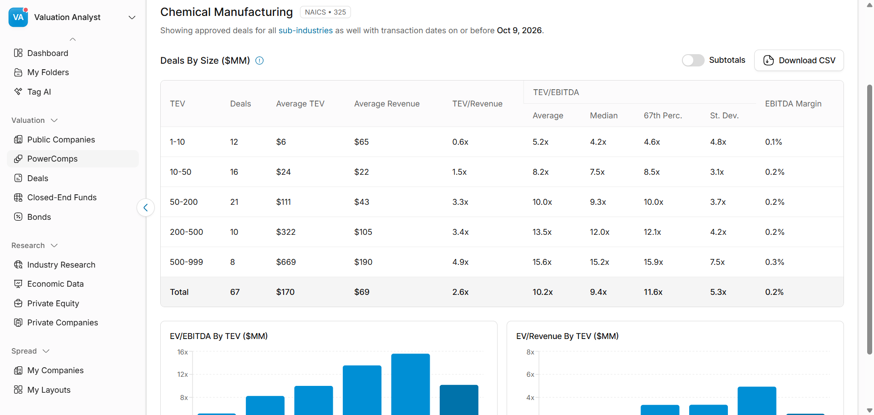Image resolution: width=874 pixels, height=415 pixels.
Task: Click the Deals icon in the sidebar
Action: coord(18,178)
